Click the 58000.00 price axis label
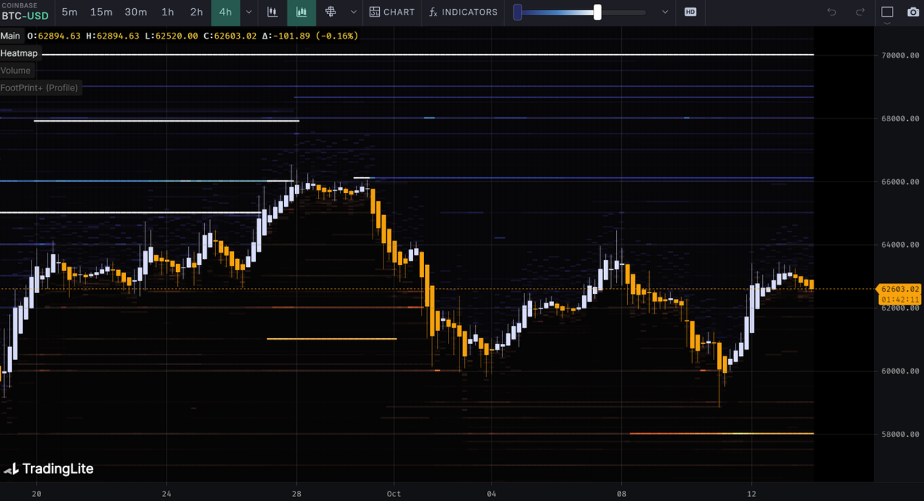The width and height of the screenshot is (924, 501). [x=900, y=434]
